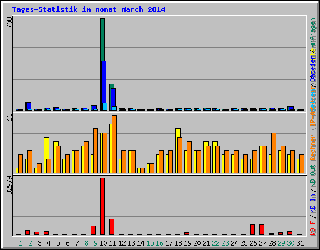Click the day '17' x-axis label
320x250 pixels.
coord(169,243)
